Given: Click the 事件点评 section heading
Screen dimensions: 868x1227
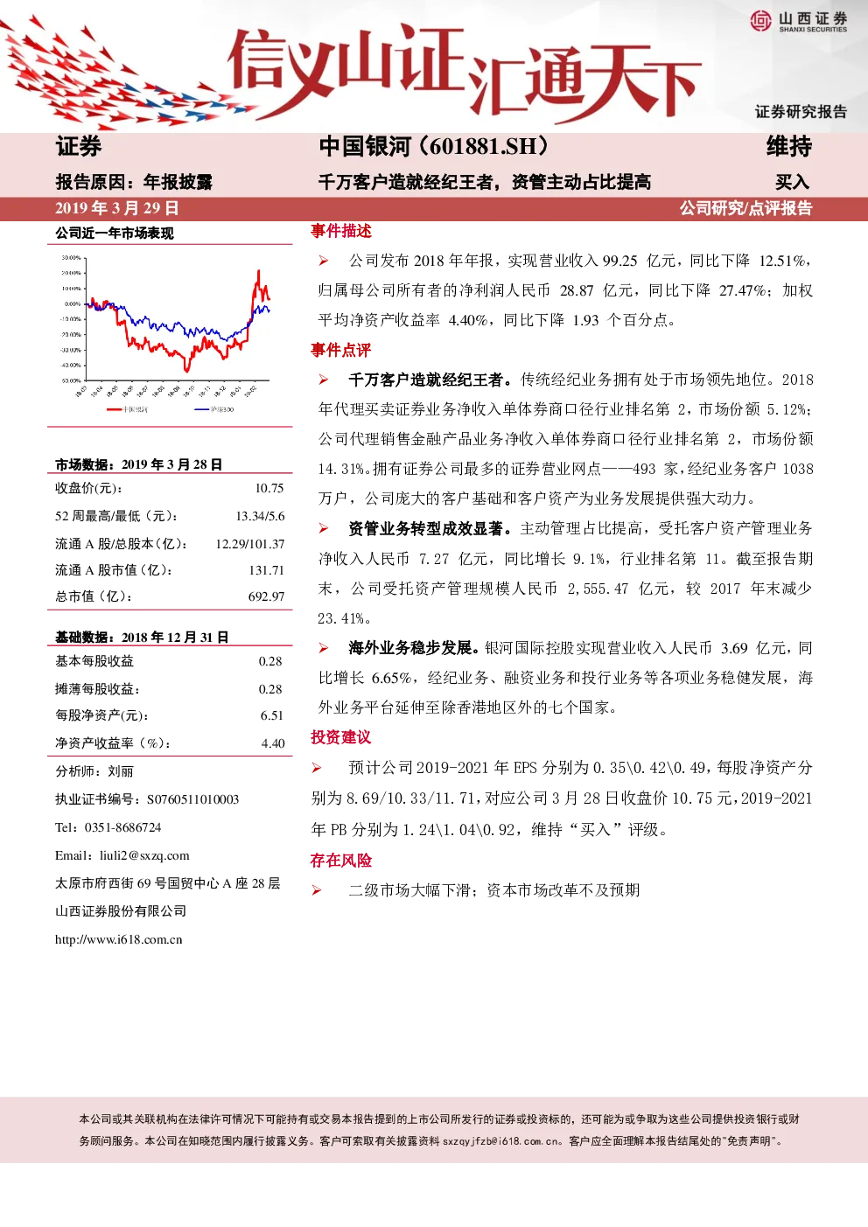Looking at the screenshot, I should tap(341, 350).
